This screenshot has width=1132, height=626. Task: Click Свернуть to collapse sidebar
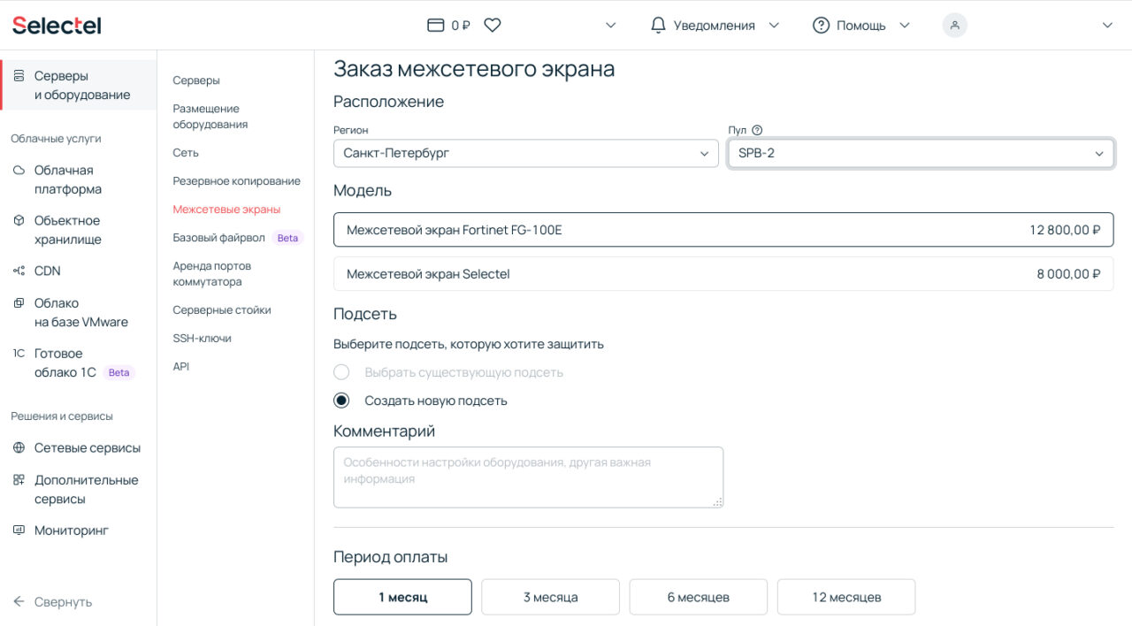[63, 602]
